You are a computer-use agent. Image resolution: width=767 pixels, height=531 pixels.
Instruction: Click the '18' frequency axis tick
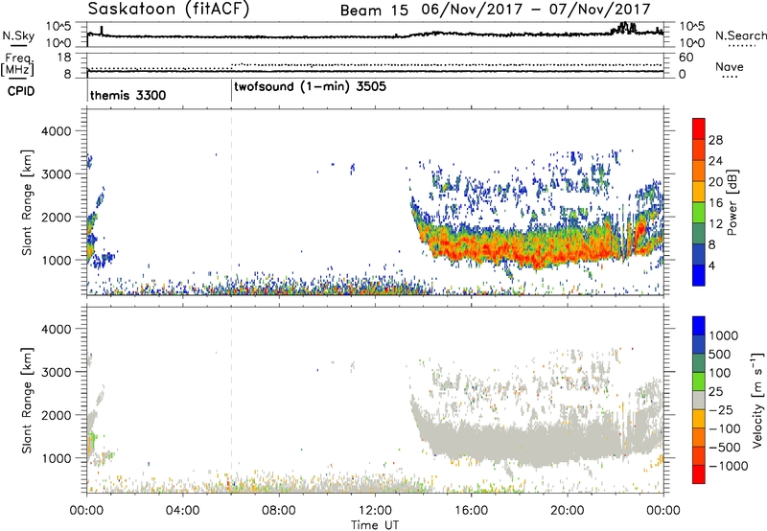coord(63,58)
